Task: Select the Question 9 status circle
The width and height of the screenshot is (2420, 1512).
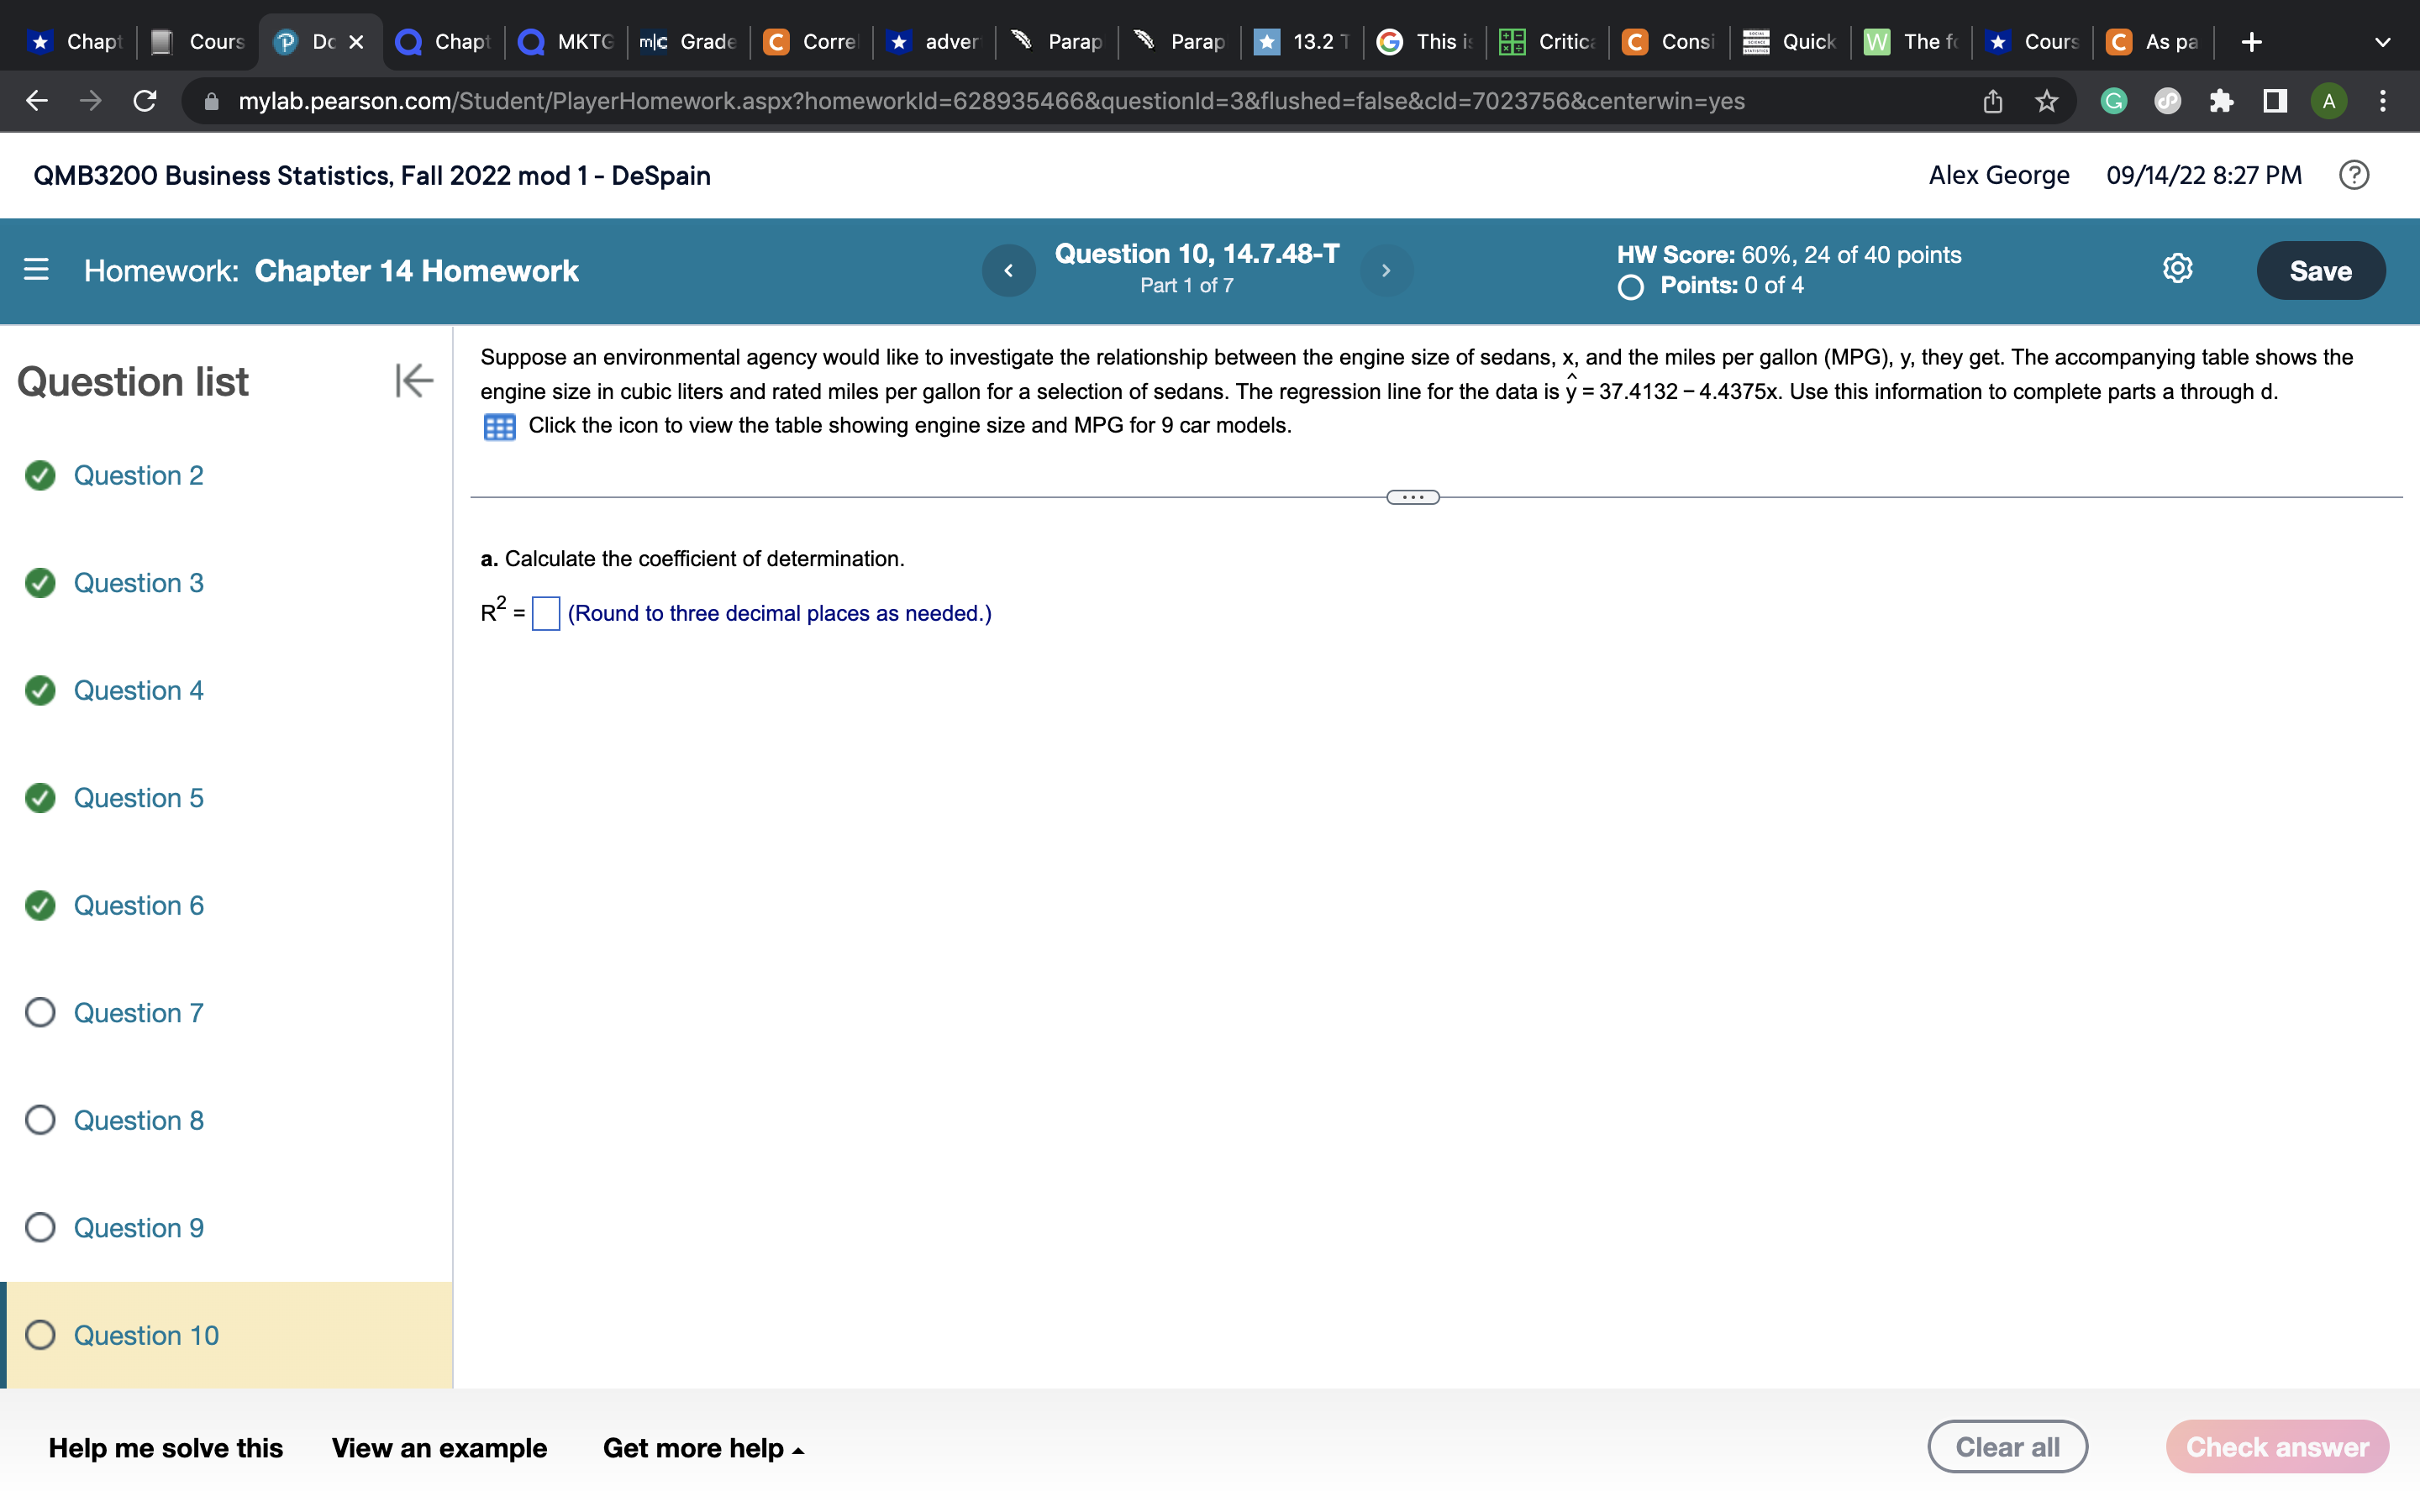Action: (x=40, y=1228)
